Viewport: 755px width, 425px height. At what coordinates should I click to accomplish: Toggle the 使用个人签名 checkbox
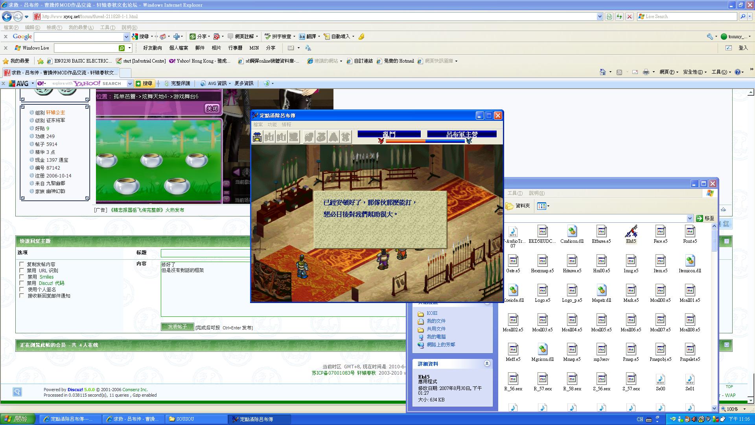click(x=22, y=289)
